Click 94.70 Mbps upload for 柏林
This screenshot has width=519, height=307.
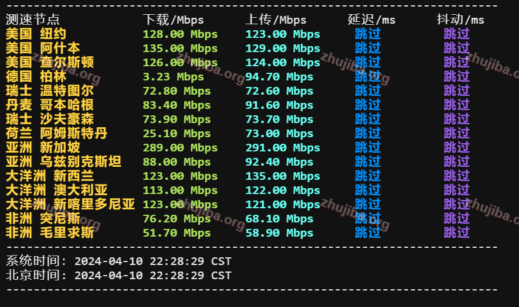coord(280,77)
